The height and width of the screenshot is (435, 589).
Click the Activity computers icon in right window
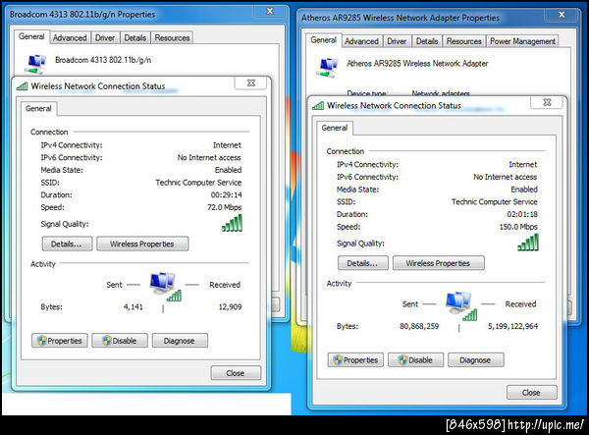(461, 305)
